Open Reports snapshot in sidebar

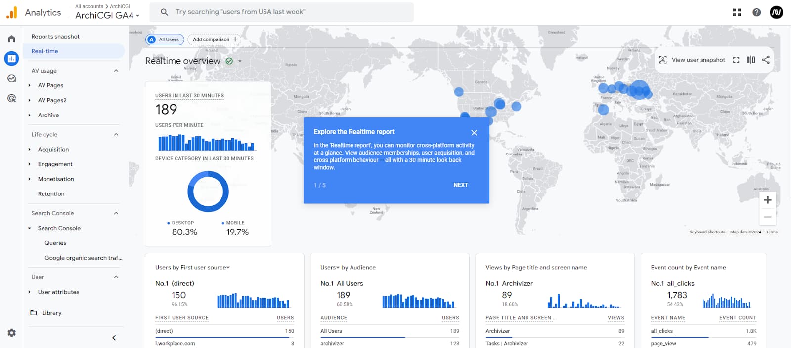coord(55,37)
